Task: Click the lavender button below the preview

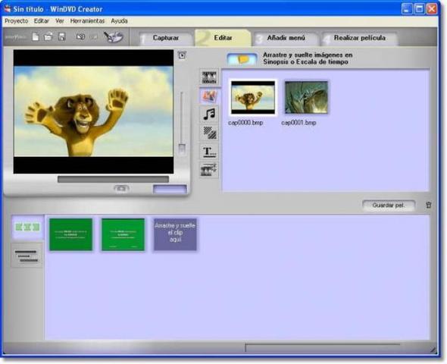Action: [x=170, y=189]
